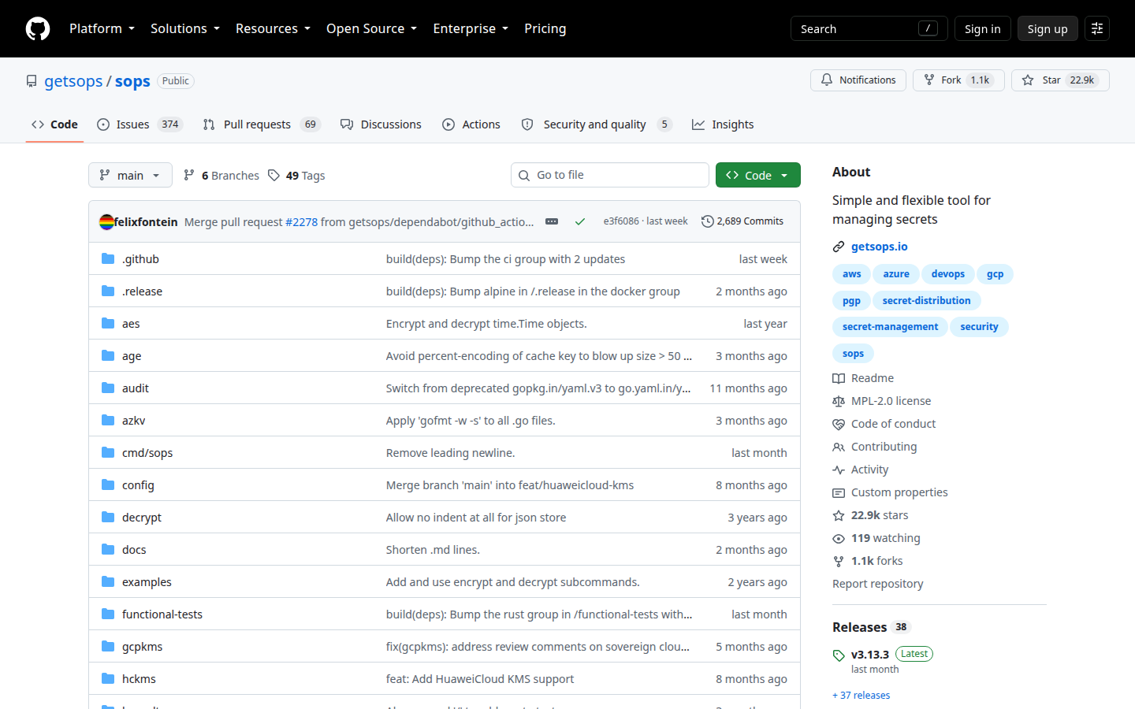Click the GitHub logo icon
1135x709 pixels.
38,28
